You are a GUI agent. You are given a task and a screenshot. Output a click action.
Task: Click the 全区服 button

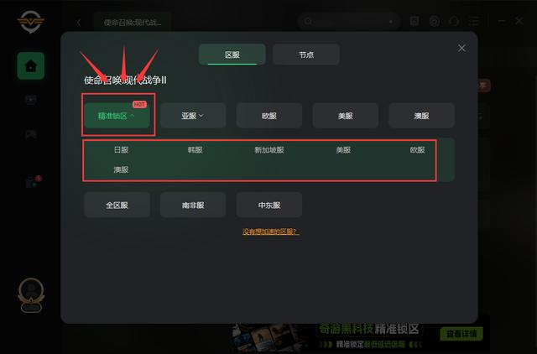117,205
